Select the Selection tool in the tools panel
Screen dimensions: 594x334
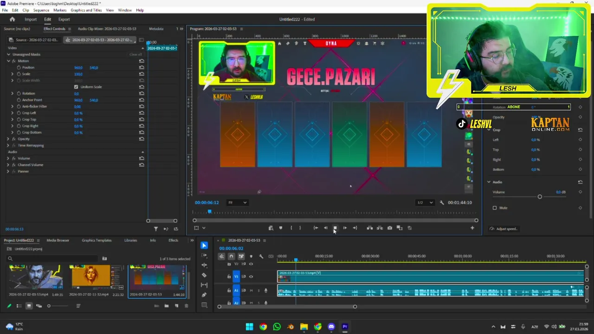coord(204,245)
